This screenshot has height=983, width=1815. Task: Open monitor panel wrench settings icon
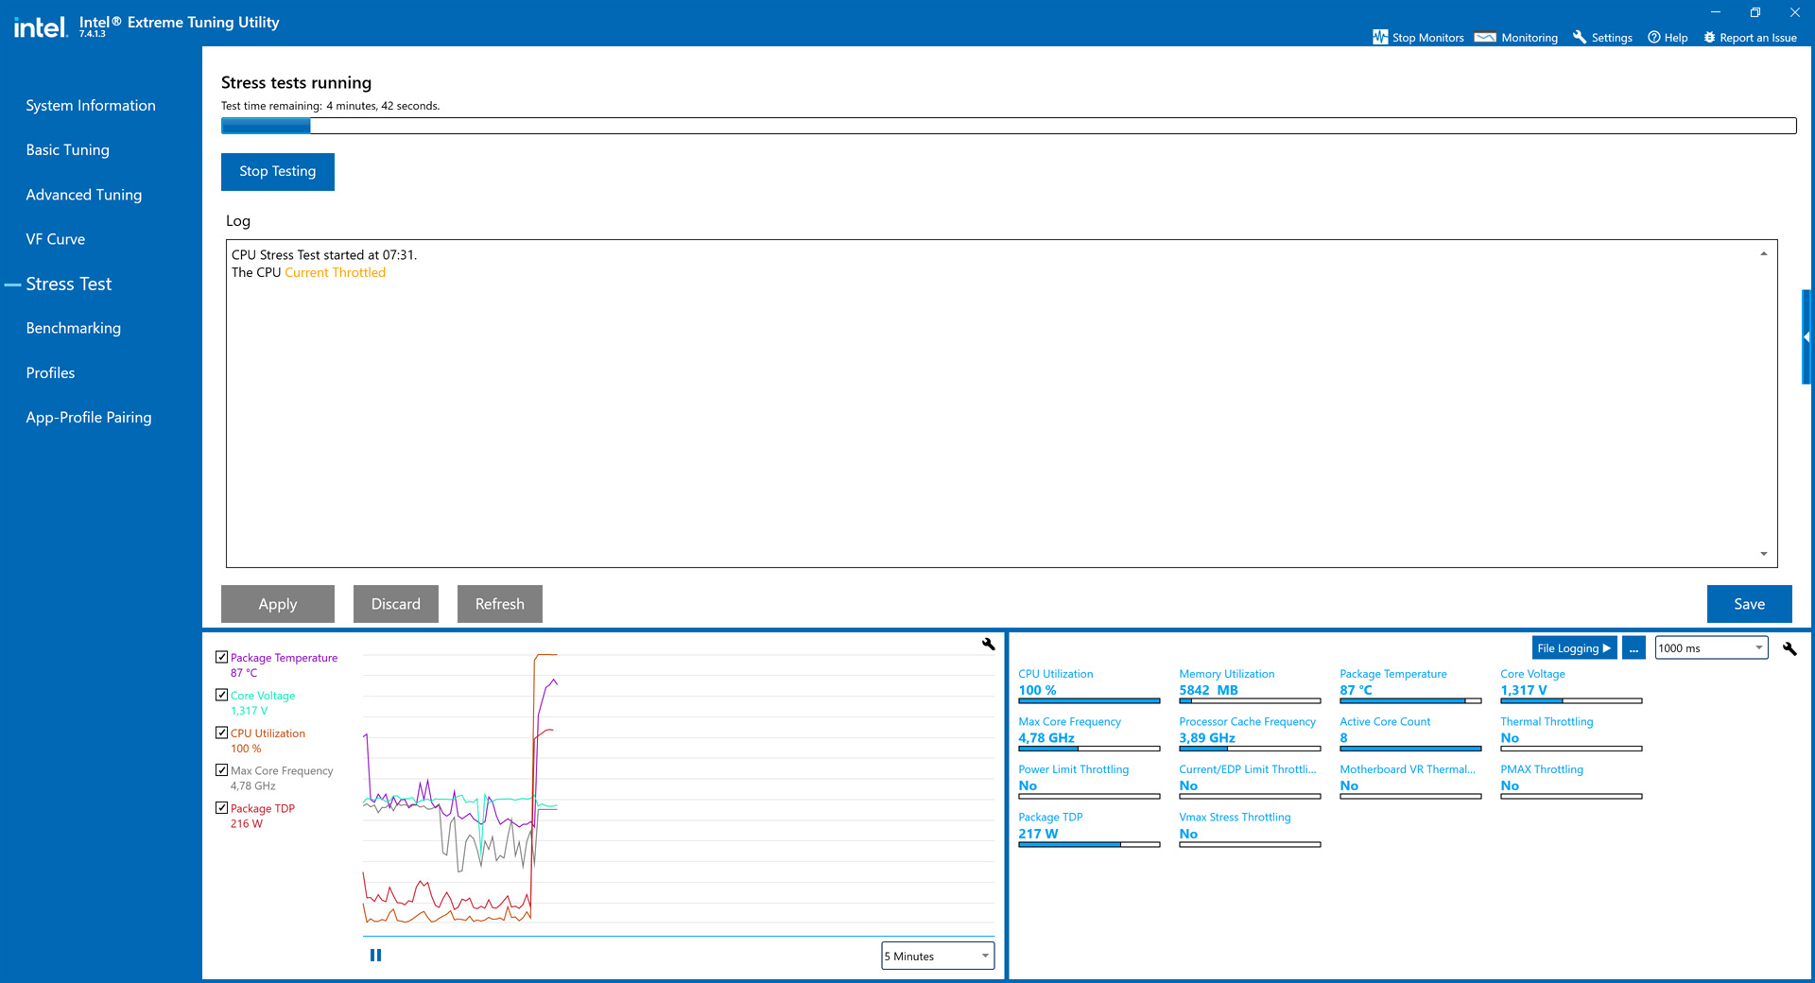click(x=1789, y=648)
